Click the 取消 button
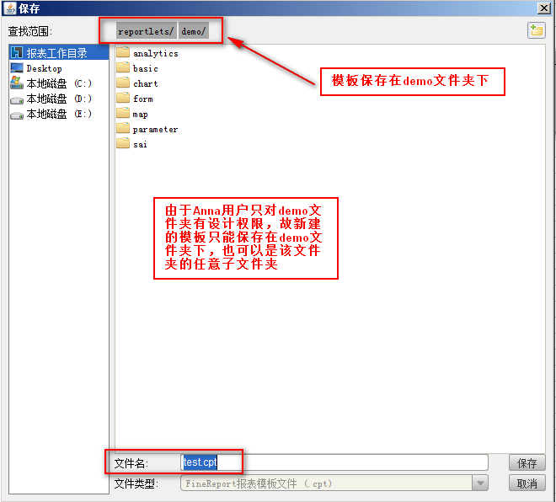556x502 pixels. 527,483
